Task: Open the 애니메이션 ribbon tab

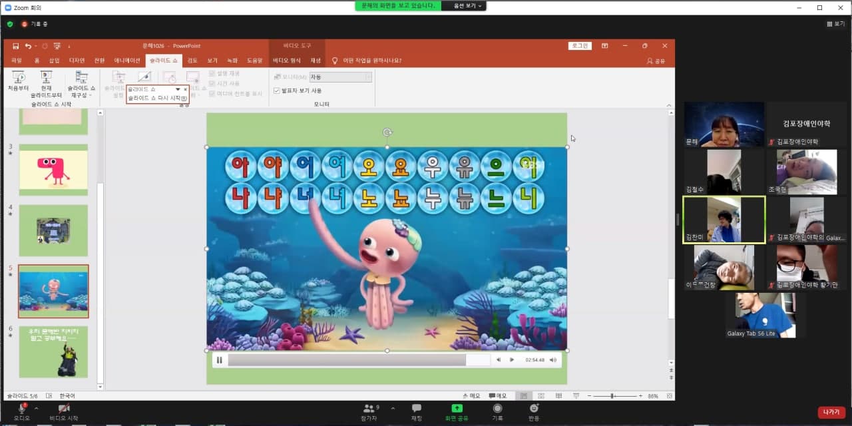Action: tap(127, 60)
